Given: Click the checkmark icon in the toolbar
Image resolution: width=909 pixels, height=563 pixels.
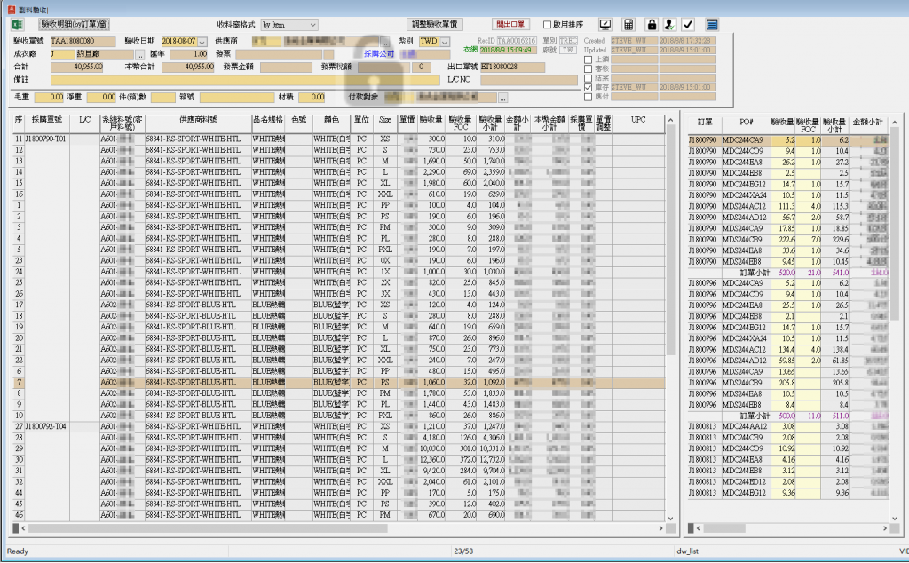Looking at the screenshot, I should pyautogui.click(x=688, y=24).
